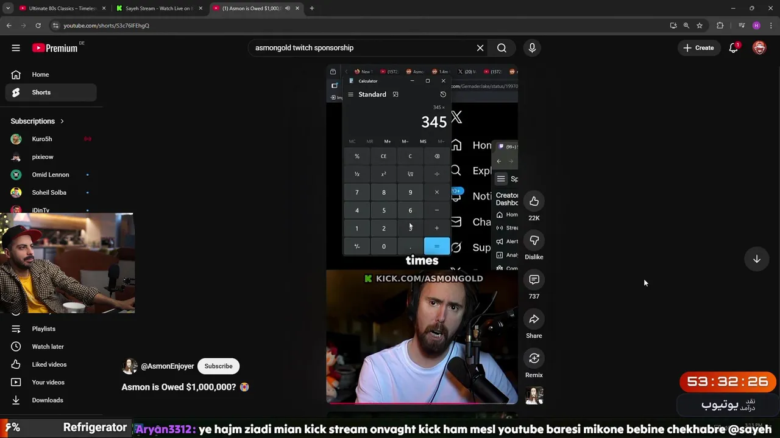Open the site info icon in address bar

pos(55,26)
